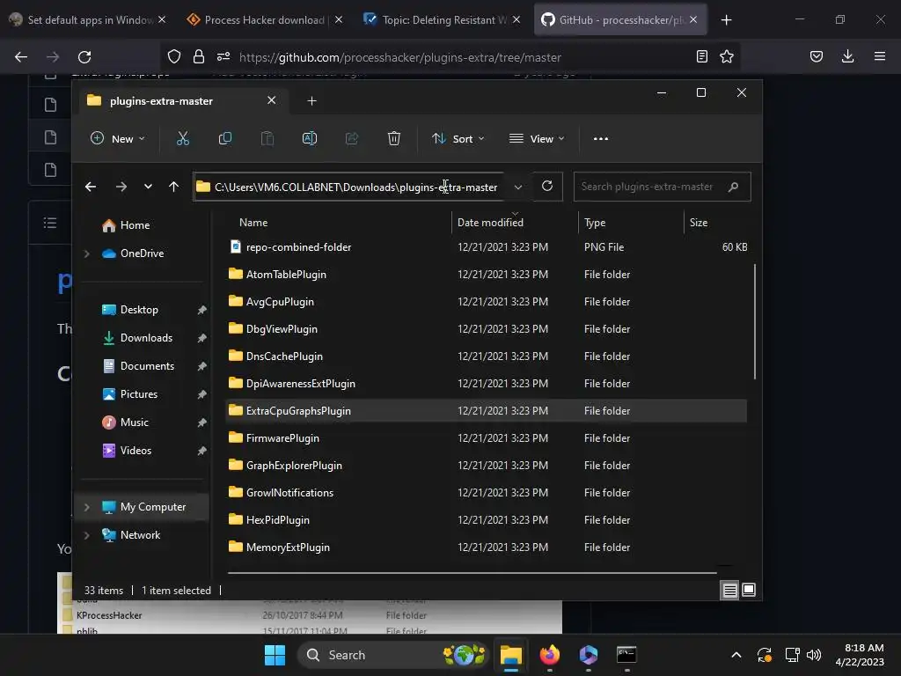Add a new File Explorer tab

[x=312, y=101]
